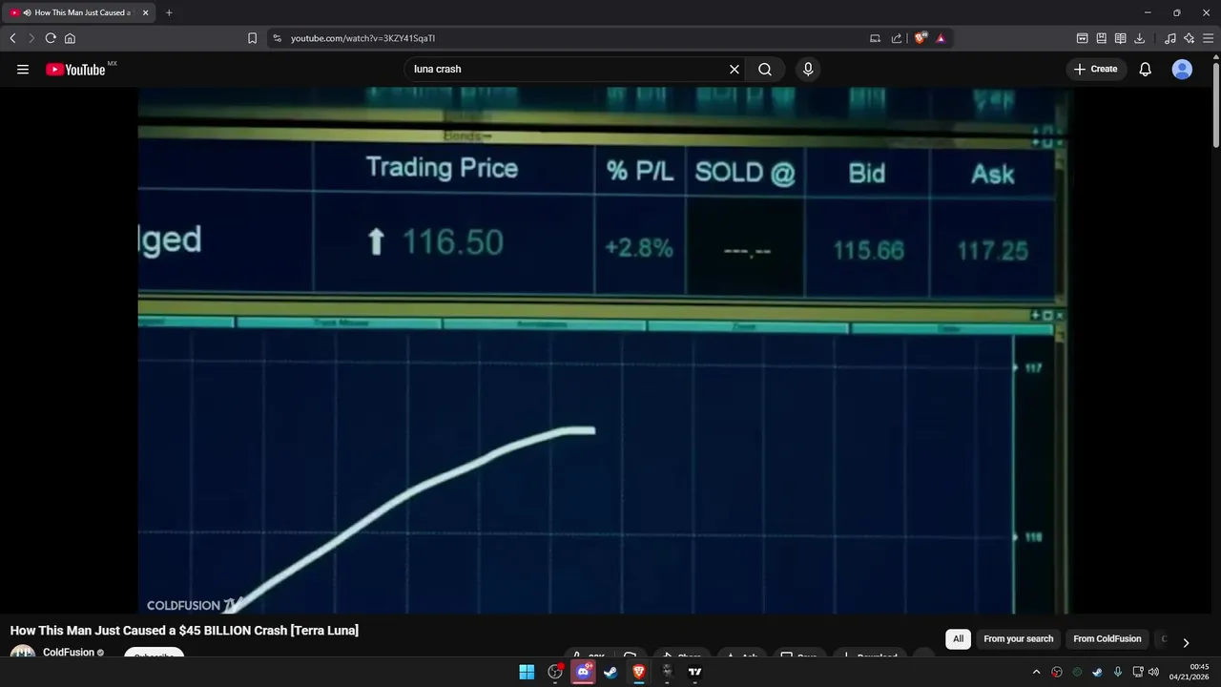
Task: Open the Create menu
Action: (1096, 69)
